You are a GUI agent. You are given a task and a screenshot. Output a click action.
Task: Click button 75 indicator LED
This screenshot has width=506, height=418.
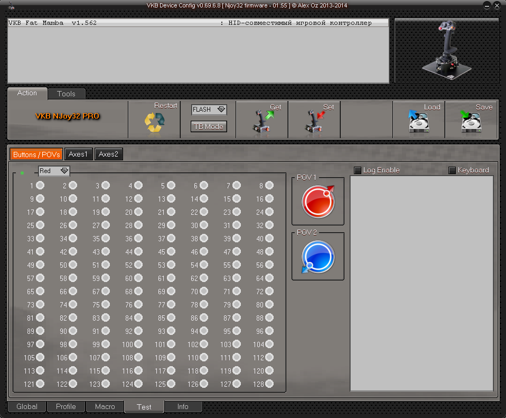(106, 305)
